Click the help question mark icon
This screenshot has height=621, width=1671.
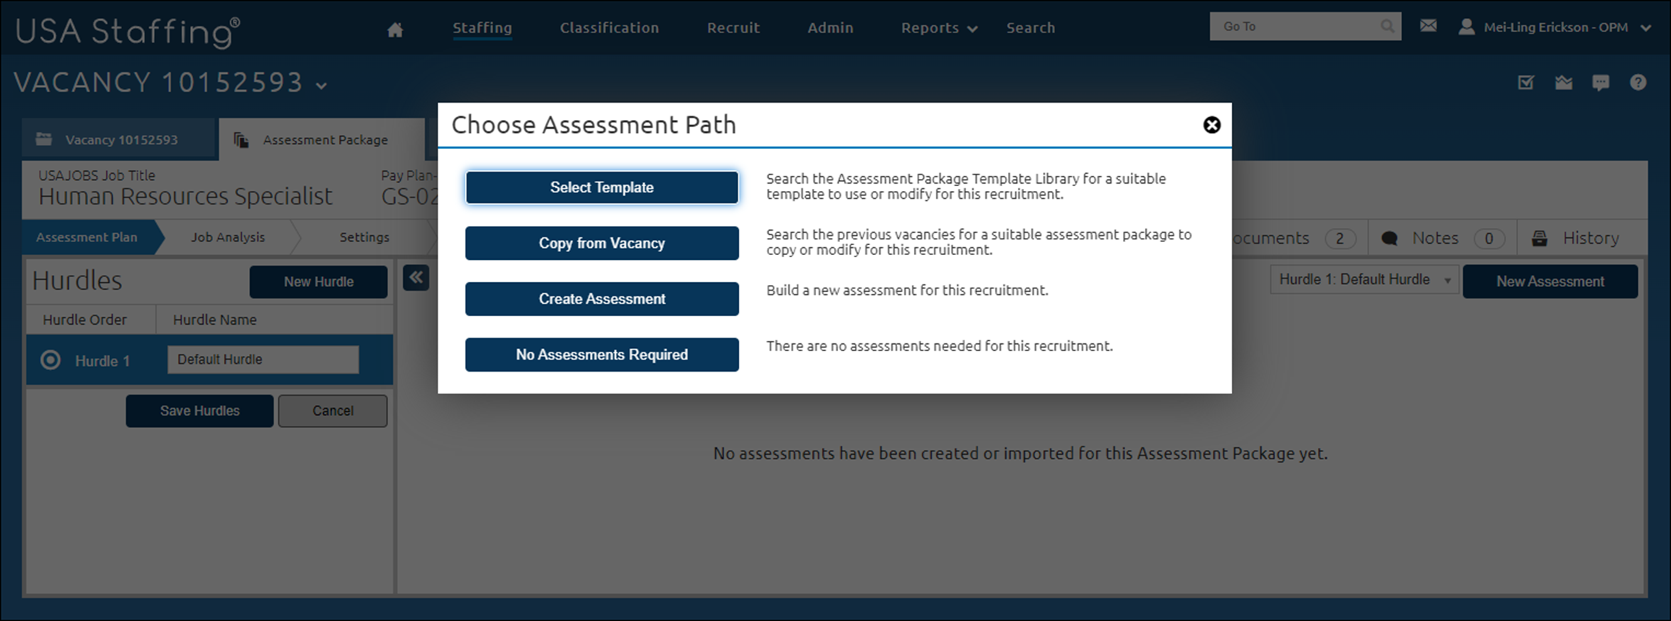coord(1638,82)
